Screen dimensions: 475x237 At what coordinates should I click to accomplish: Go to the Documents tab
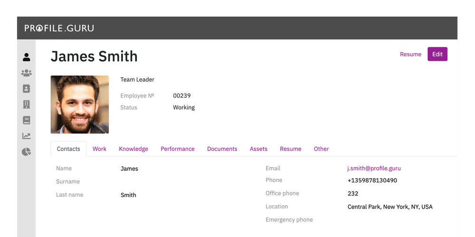point(222,149)
